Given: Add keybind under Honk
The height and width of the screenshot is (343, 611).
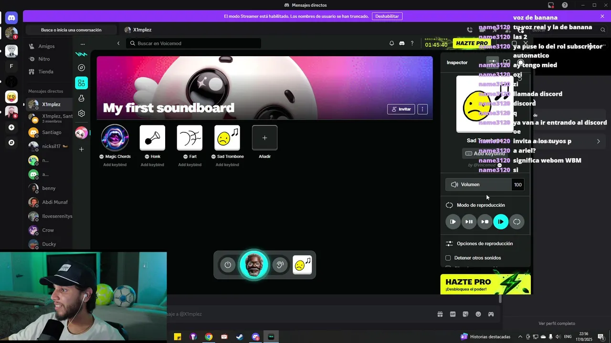Looking at the screenshot, I should coord(152,165).
